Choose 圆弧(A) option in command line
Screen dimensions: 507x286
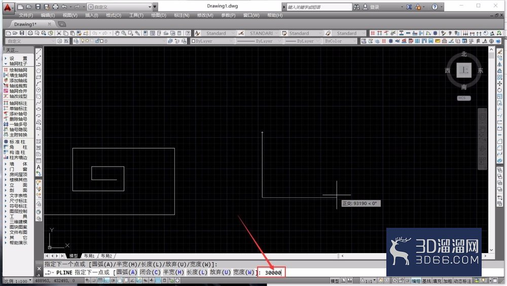pos(127,272)
